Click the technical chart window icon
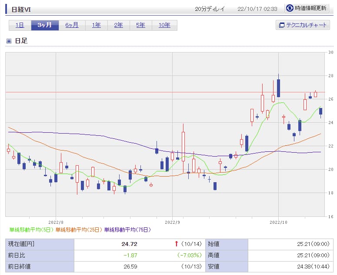 (x=281, y=25)
